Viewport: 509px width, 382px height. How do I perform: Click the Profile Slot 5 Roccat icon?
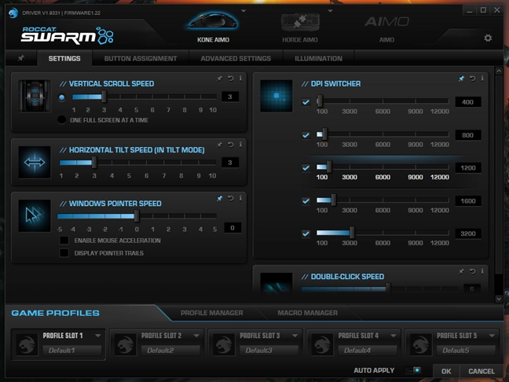tap(421, 344)
